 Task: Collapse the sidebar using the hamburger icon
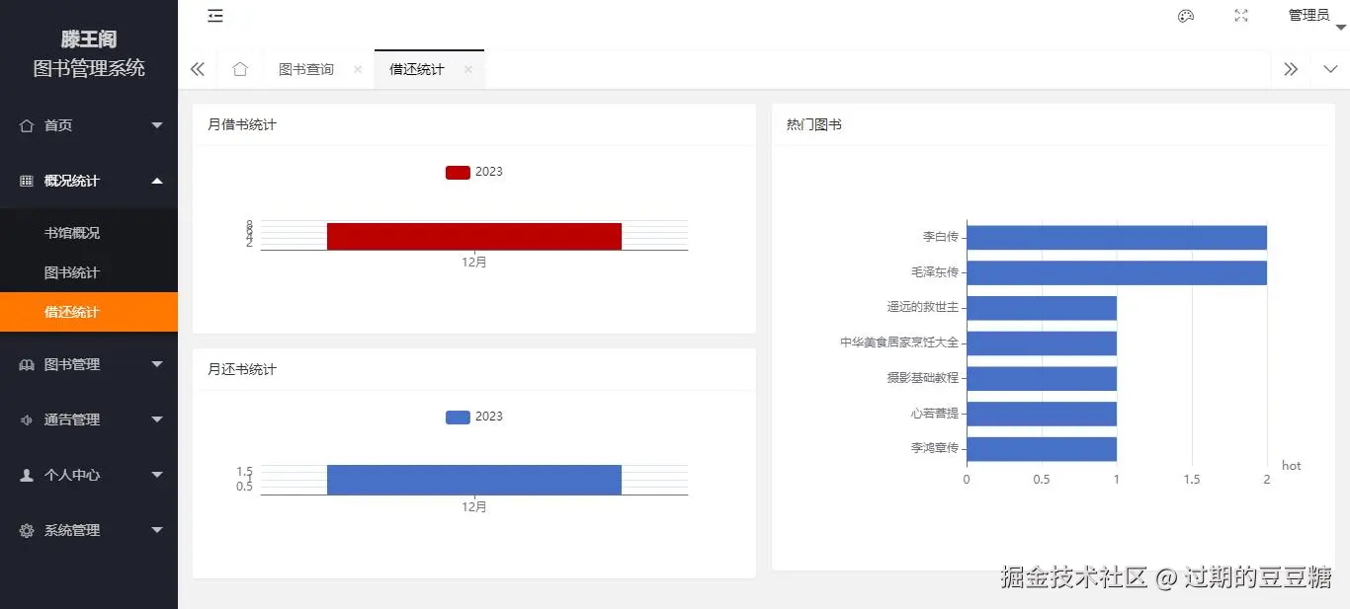[215, 16]
